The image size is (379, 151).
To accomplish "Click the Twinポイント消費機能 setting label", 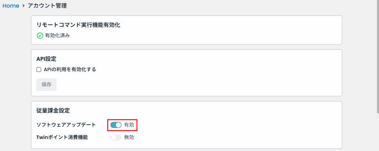I will pyautogui.click(x=62, y=137).
